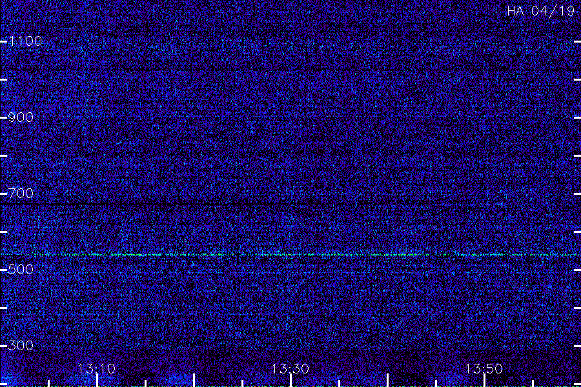Viewport: 581px width, 387px height.
Task: Click the 1100 frequency axis label
Action: coord(26,41)
